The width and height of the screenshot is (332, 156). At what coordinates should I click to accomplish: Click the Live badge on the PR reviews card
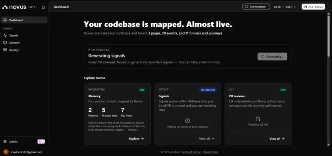283,90
